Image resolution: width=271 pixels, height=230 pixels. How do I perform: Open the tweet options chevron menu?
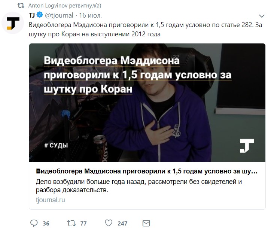pos(262,16)
